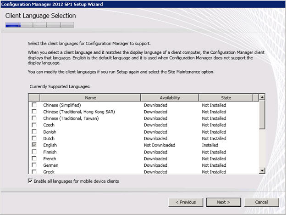Screen dimensions: 287x215
Task: Click the Next button
Action: (223, 202)
